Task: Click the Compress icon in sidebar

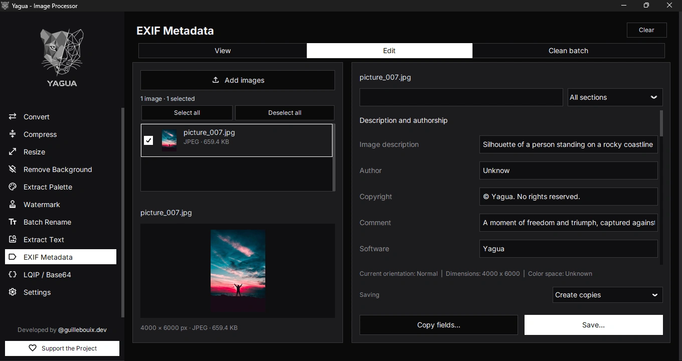Action: [13, 134]
